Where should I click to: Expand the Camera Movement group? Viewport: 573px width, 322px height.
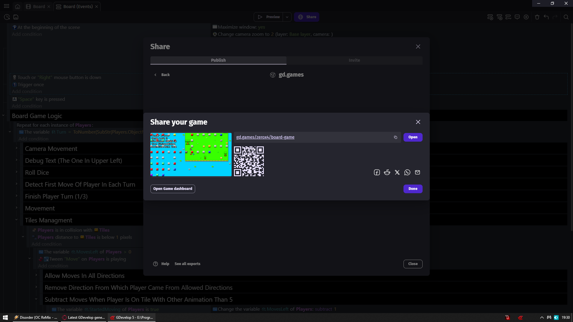coord(16,148)
